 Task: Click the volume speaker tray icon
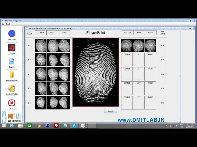177,126
